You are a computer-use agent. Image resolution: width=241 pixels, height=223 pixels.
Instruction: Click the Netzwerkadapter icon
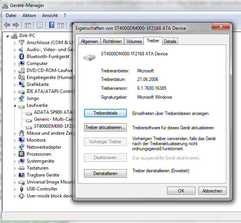click(22, 147)
